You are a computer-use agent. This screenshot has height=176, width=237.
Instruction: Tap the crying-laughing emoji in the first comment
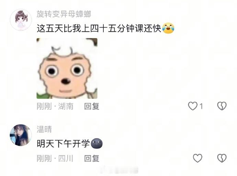click(168, 28)
